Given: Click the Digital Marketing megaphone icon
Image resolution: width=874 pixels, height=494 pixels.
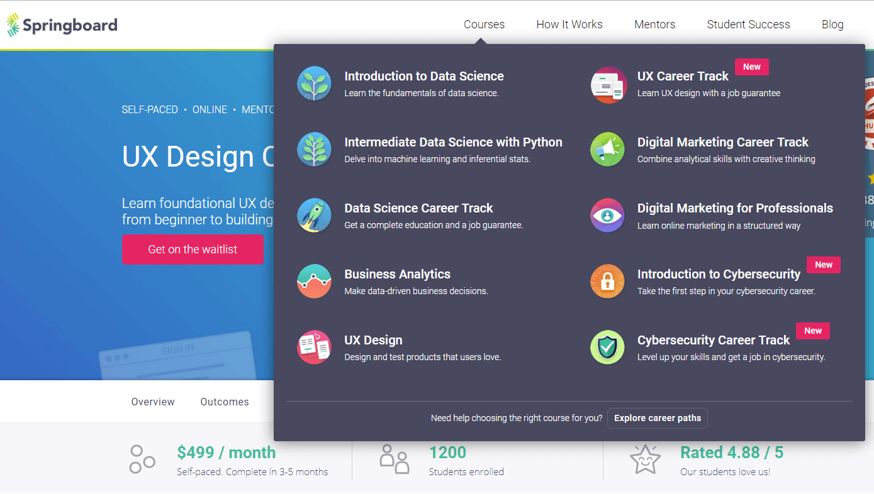Looking at the screenshot, I should (607, 150).
